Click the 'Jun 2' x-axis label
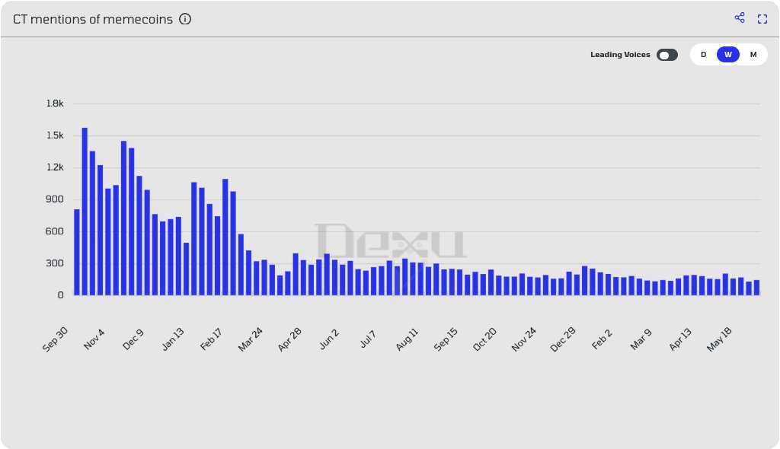The image size is (780, 449). [x=329, y=339]
